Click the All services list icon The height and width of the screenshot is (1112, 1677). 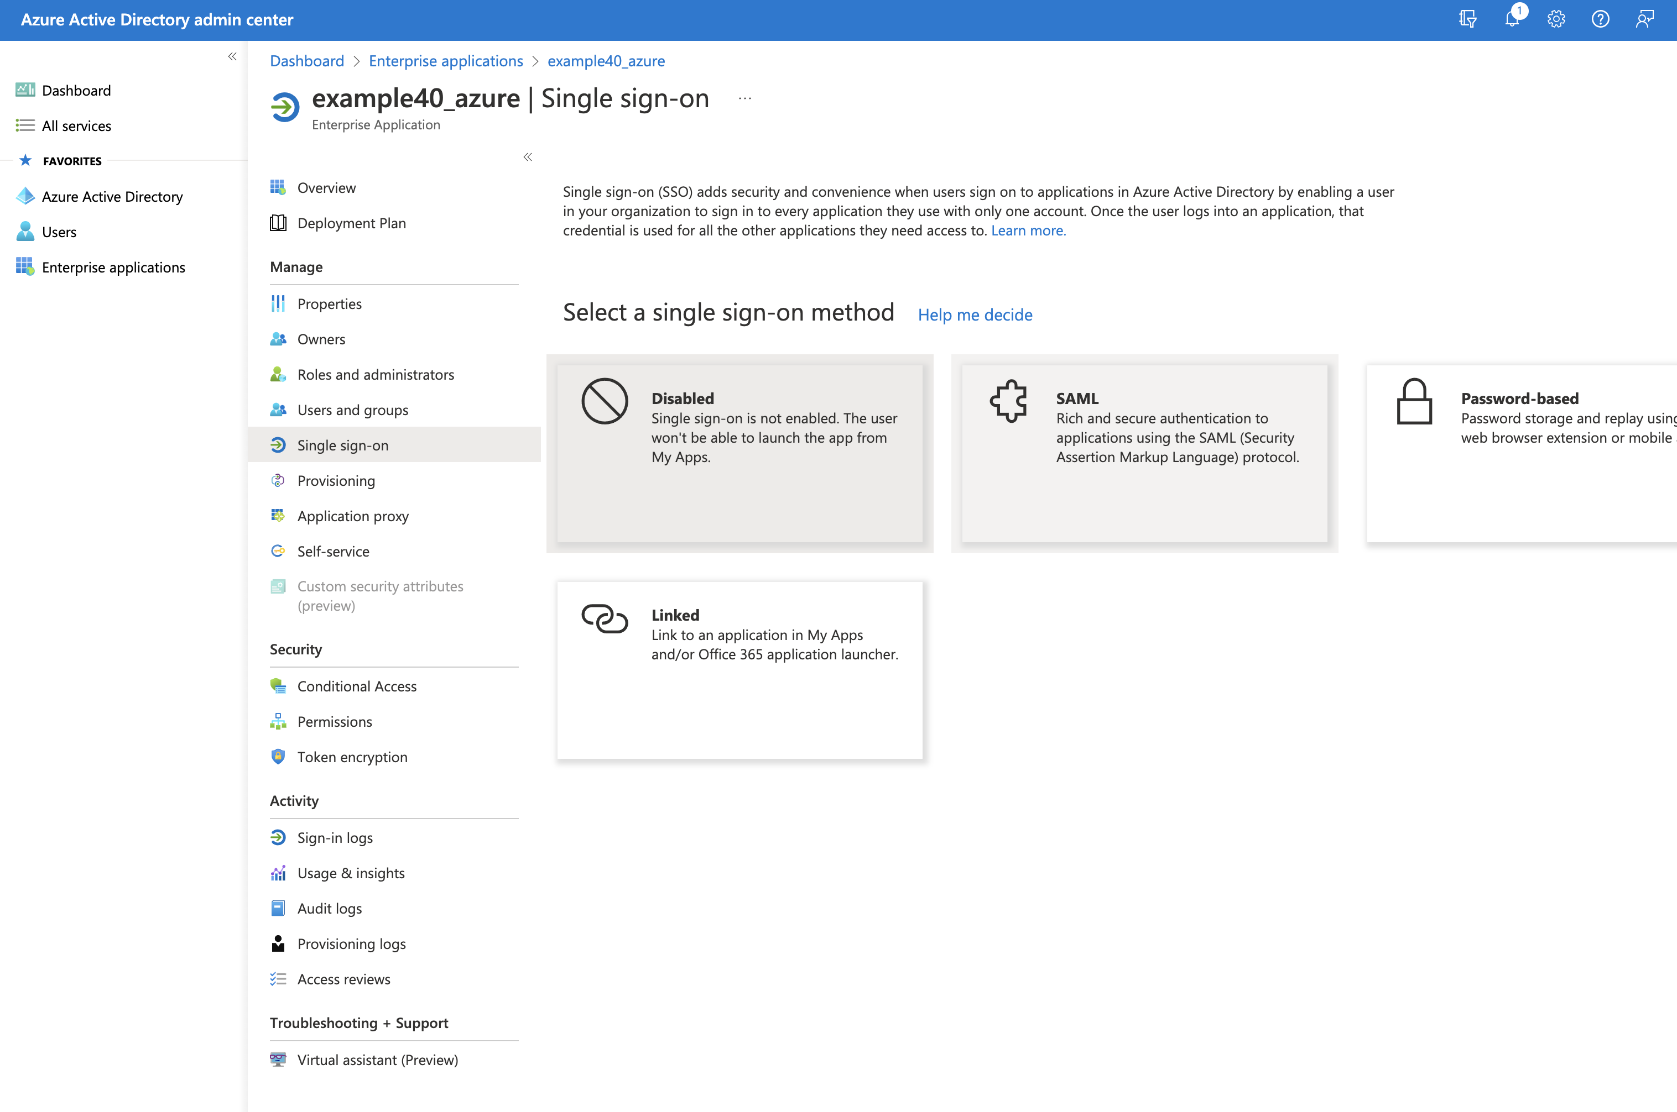pos(25,125)
